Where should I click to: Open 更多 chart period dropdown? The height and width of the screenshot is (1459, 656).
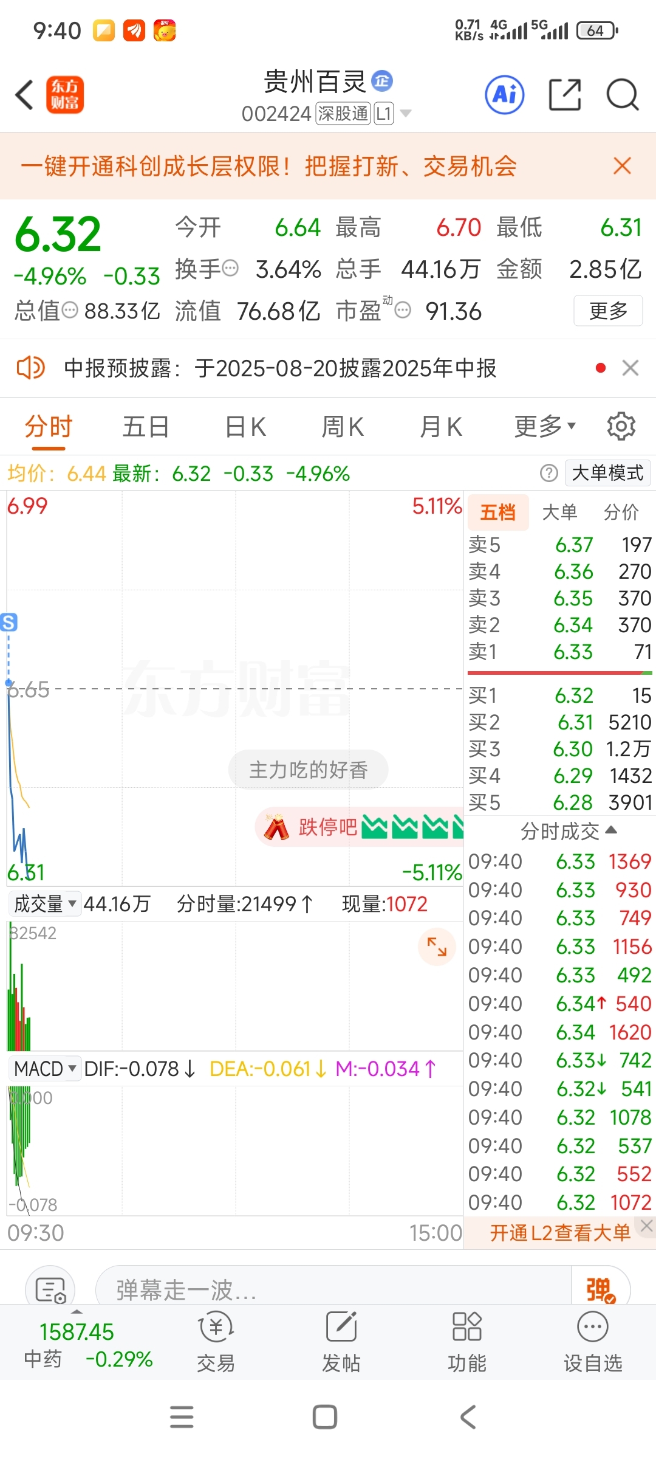coord(545,426)
